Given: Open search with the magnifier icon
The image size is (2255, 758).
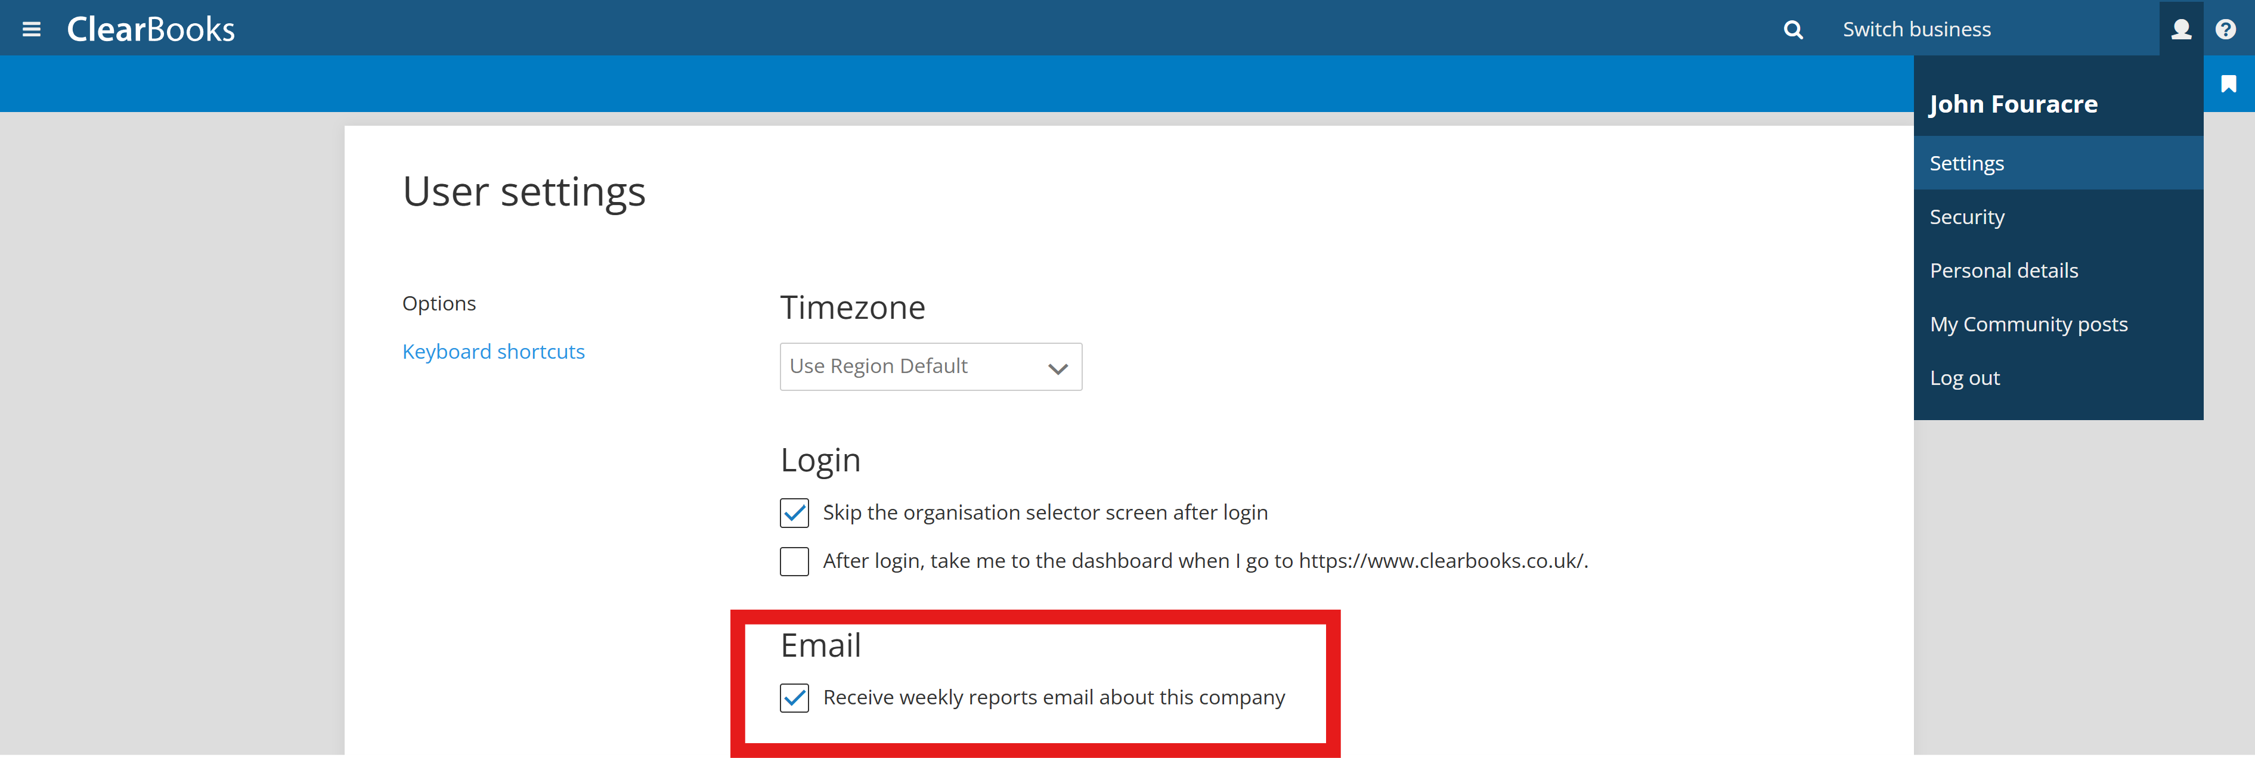Looking at the screenshot, I should pyautogui.click(x=1793, y=30).
